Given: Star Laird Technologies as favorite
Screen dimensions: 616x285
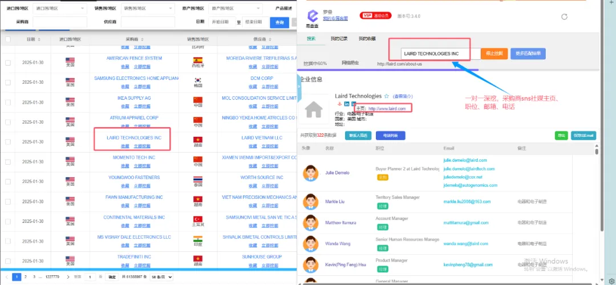Looking at the screenshot, I should click(387, 96).
